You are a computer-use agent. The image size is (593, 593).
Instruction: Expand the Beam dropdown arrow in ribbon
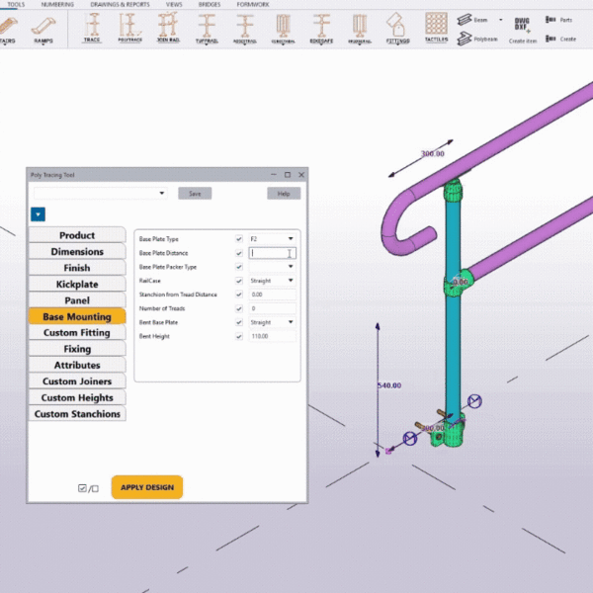point(501,20)
